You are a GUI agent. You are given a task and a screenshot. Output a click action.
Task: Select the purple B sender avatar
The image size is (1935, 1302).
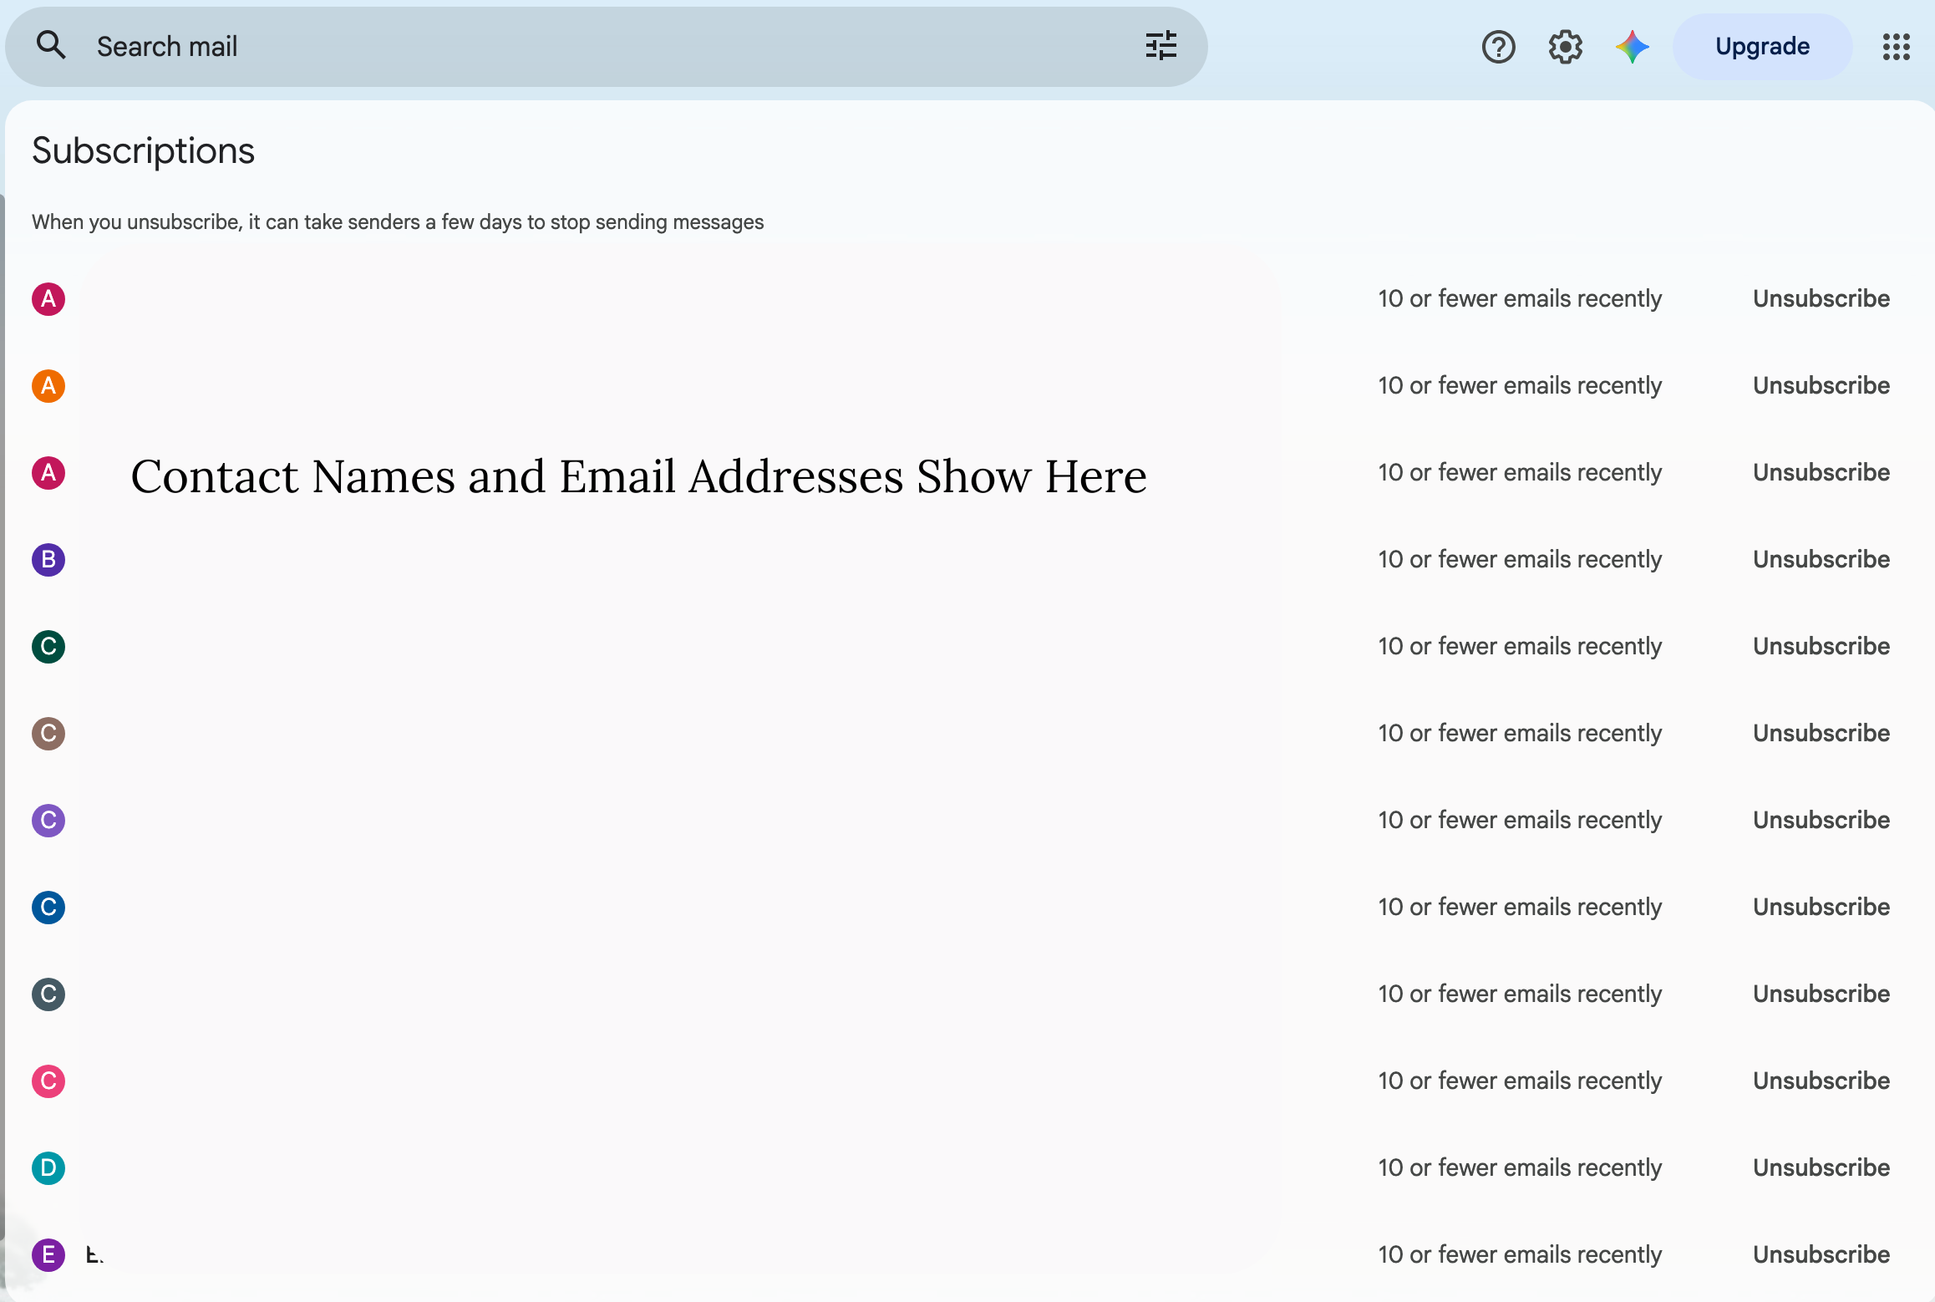[x=48, y=560]
